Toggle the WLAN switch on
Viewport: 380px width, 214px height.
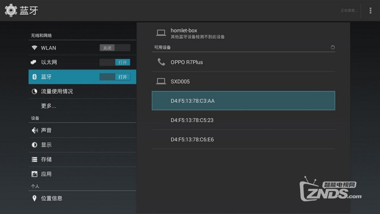click(115, 48)
